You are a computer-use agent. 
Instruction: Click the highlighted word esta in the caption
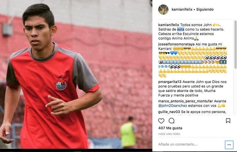(x=181, y=29)
